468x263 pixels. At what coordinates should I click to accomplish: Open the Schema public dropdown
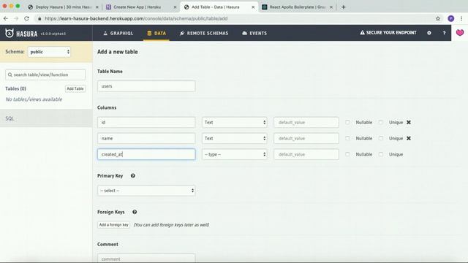point(49,52)
